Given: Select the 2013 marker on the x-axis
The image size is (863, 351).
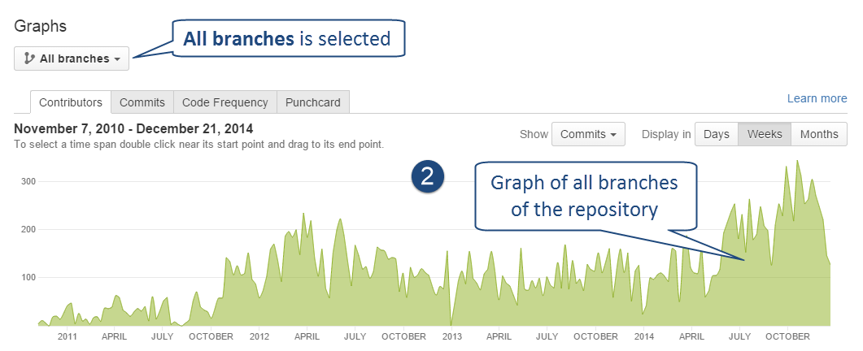Looking at the screenshot, I should (451, 336).
